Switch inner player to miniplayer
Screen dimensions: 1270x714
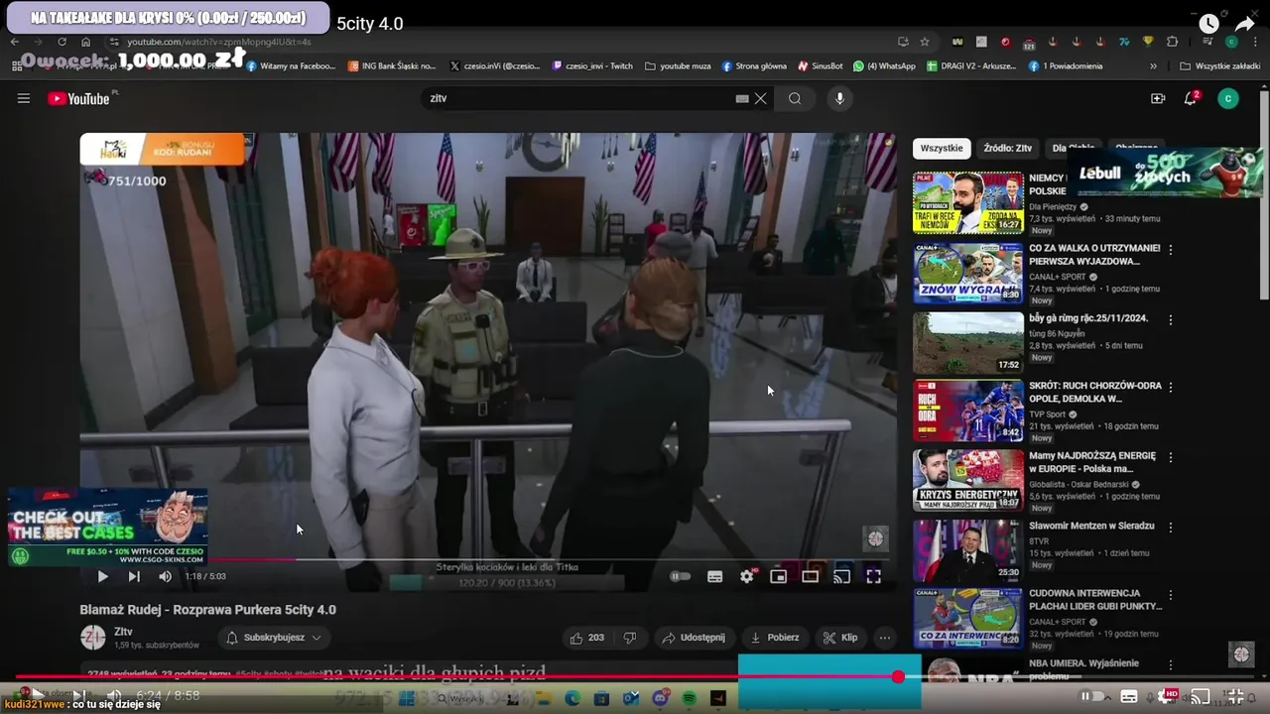(x=778, y=576)
